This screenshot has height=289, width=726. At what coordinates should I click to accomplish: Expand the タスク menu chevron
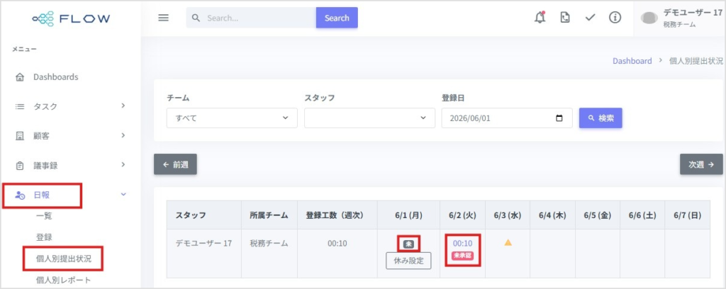click(x=123, y=106)
